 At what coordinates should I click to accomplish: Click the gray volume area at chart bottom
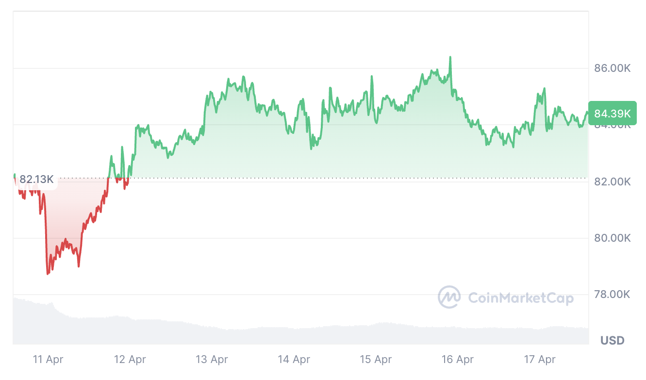(291, 335)
